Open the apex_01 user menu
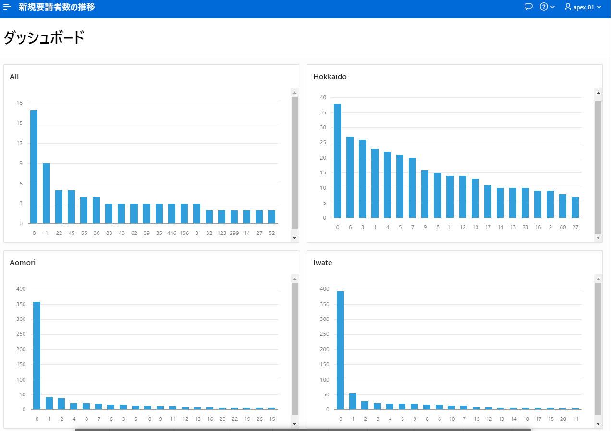The image size is (611, 431). tap(583, 7)
